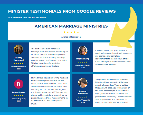Image resolution: width=143 pixels, height=115 pixels.
Task: Click the review starting 'I have always helped my loving husband'
Action: [x=50, y=91]
